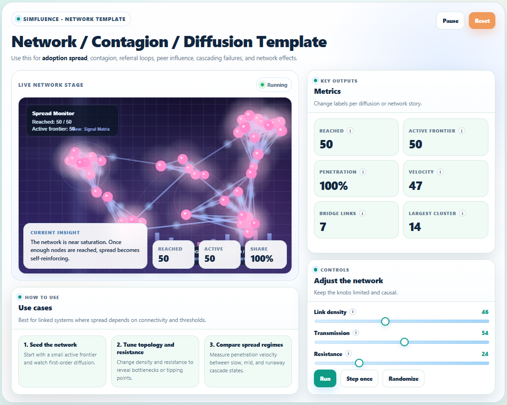Open the Transmission info icon

point(356,333)
